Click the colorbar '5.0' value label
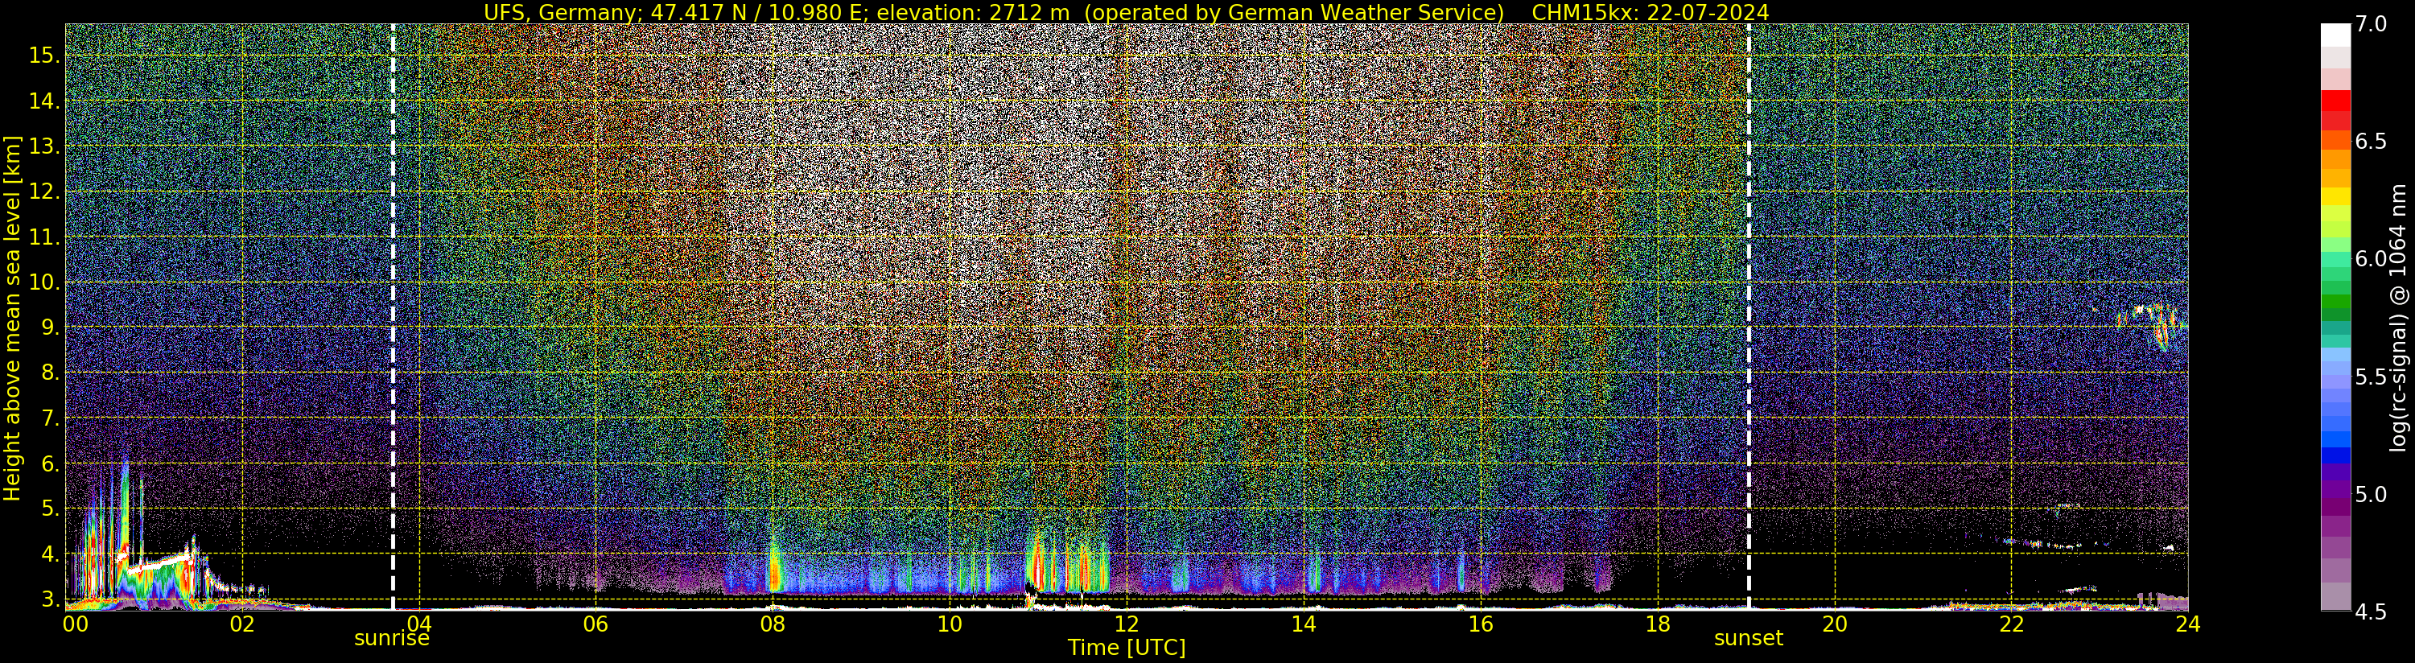2415x663 pixels. click(x=2371, y=494)
